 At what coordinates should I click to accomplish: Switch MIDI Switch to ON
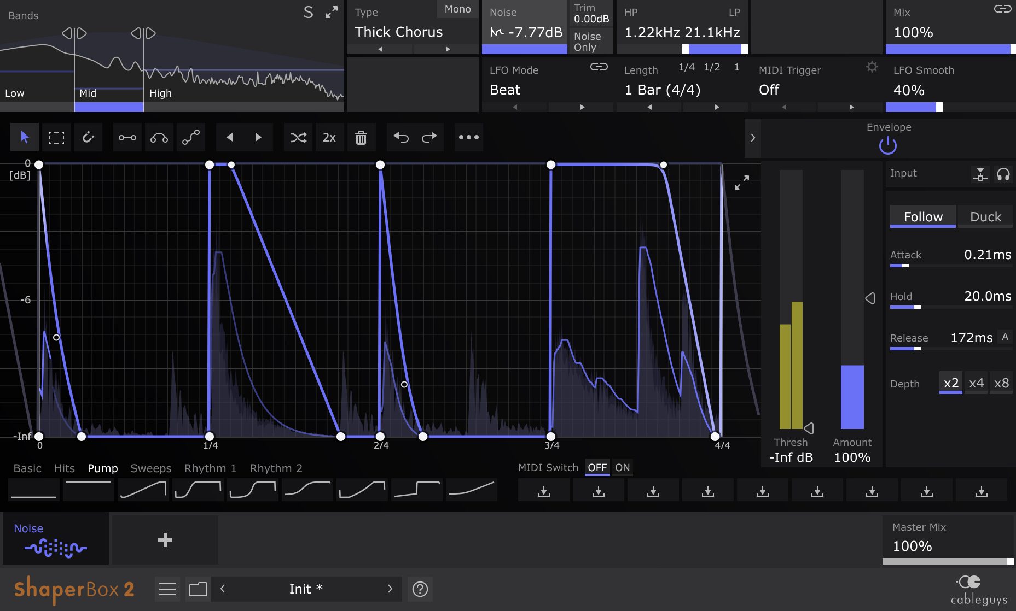(x=622, y=468)
